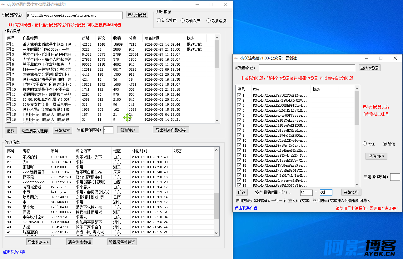Select the 综合排序 radio option
The width and height of the screenshot is (403, 259).
(167, 20)
